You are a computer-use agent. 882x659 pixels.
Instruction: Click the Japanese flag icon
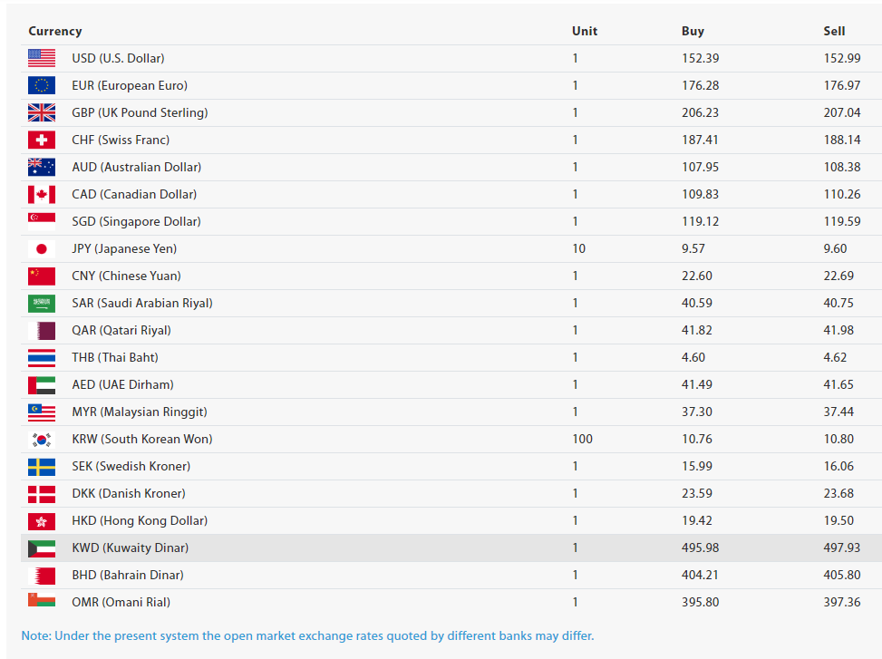coord(42,248)
